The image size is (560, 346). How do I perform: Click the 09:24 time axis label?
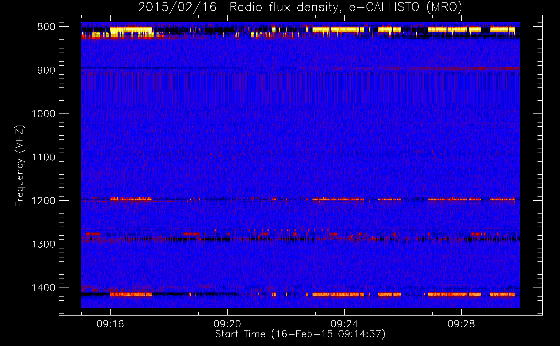(344, 324)
